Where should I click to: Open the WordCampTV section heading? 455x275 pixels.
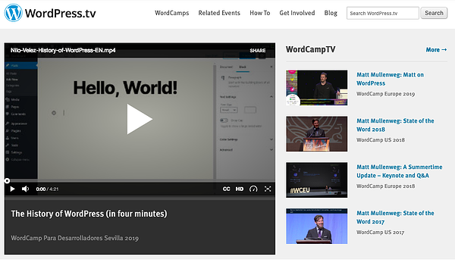click(310, 49)
